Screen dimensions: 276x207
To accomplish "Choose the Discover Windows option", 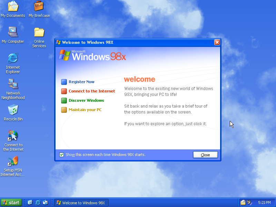I will tap(86, 100).
